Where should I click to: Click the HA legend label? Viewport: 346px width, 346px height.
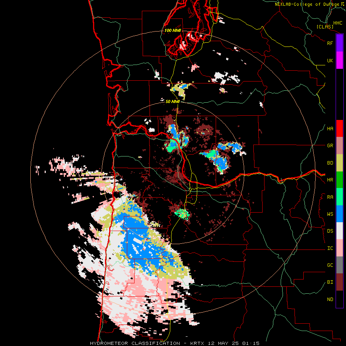(330, 129)
